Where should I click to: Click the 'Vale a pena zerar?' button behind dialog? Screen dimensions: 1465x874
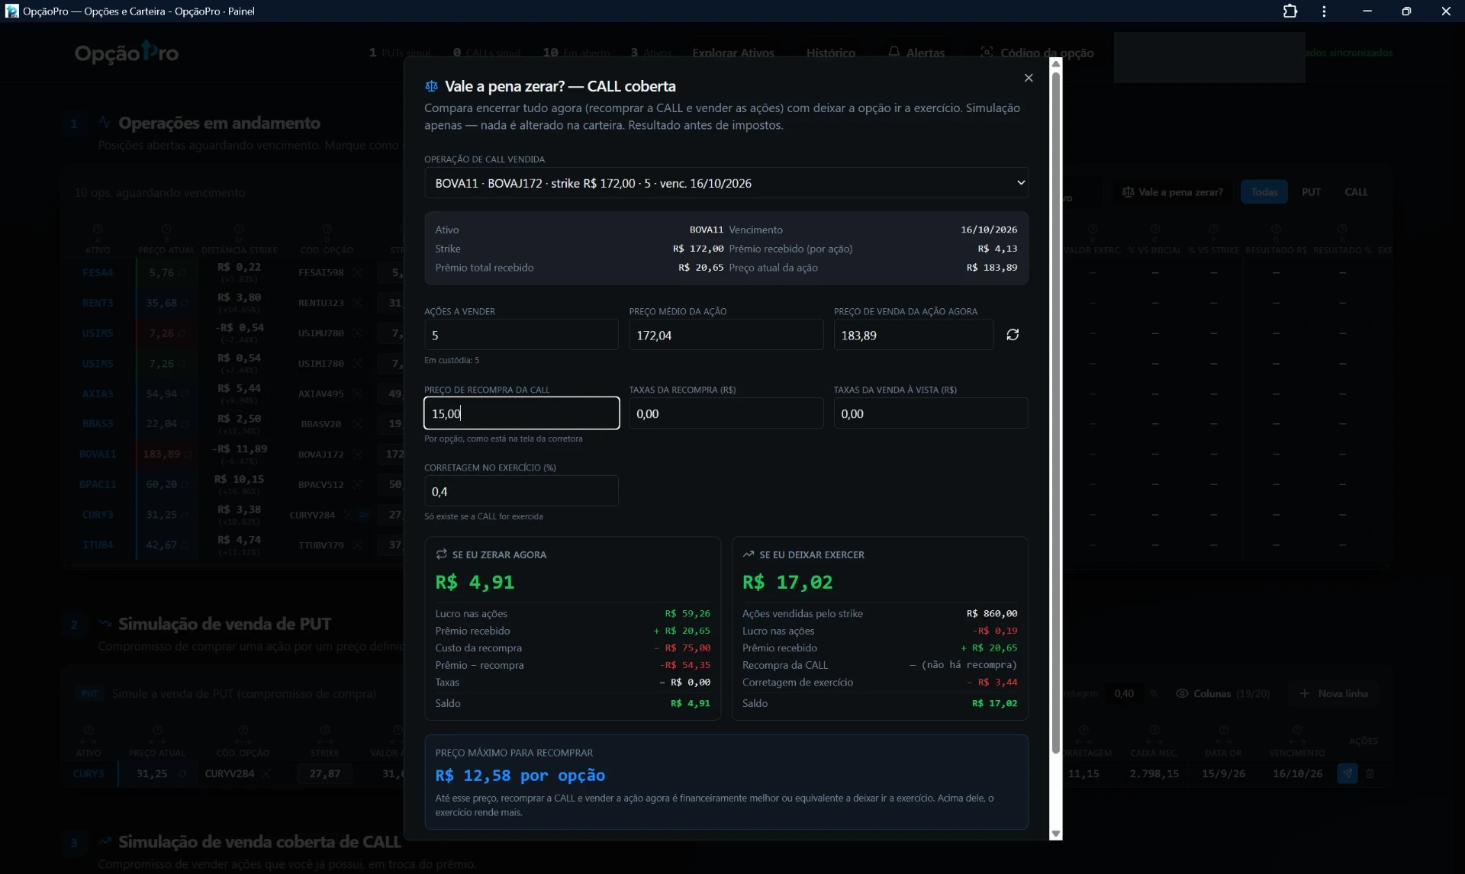coord(1173,191)
